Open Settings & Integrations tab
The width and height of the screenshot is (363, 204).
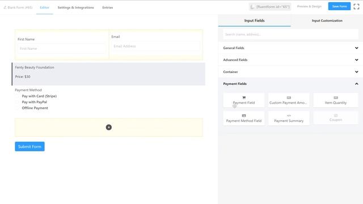click(75, 7)
